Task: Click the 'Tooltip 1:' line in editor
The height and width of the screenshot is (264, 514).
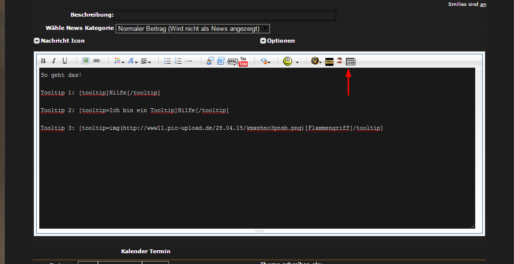Action: (100, 93)
